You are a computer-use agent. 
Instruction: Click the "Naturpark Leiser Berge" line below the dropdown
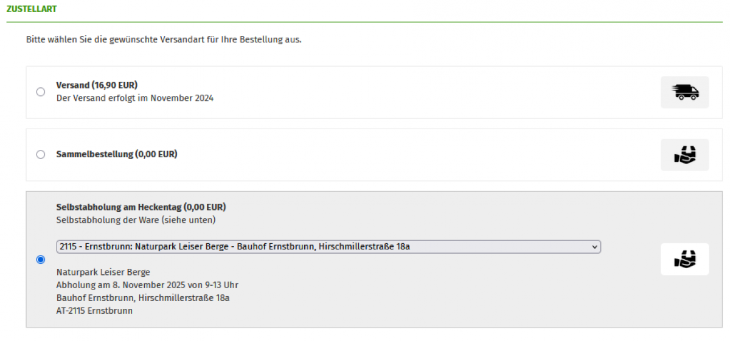[103, 272]
